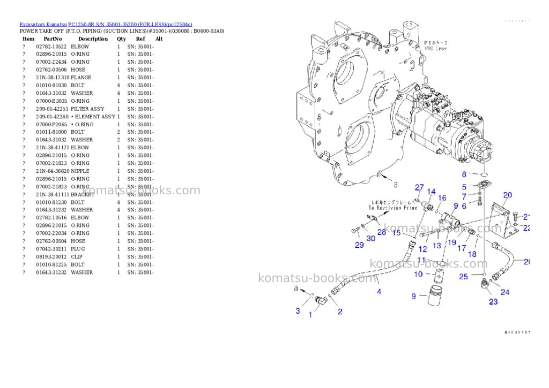Click callout number 12 in diagram
This screenshot has width=549, height=388.
(422, 249)
